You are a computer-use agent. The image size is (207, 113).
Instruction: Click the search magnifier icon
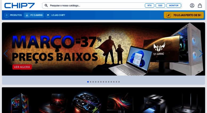click(46, 6)
